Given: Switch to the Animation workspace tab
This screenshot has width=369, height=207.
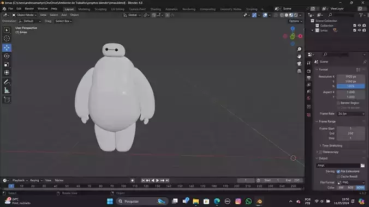Looking at the screenshot, I should (171, 9).
